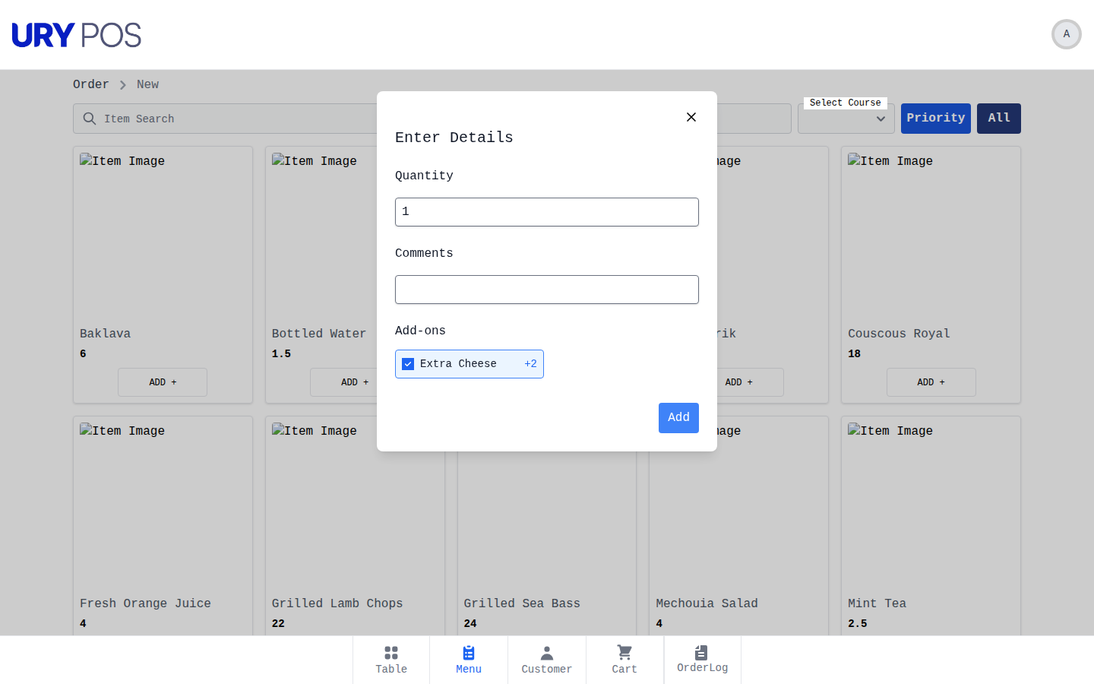Screen dimensions: 1094x684
Task: Click the Mechouia Salad item name
Action: click(707, 603)
